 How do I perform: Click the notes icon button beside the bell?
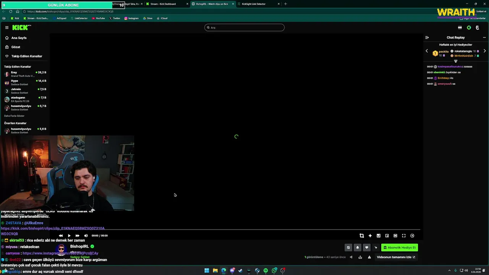coord(348,247)
